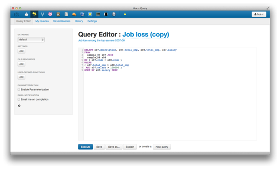This screenshot has width=280, height=169.
Task: Open the Saved Queries tab
Action: coord(62,21)
